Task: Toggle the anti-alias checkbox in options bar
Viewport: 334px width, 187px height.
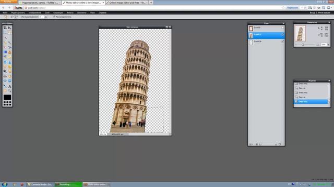Action: [54, 17]
